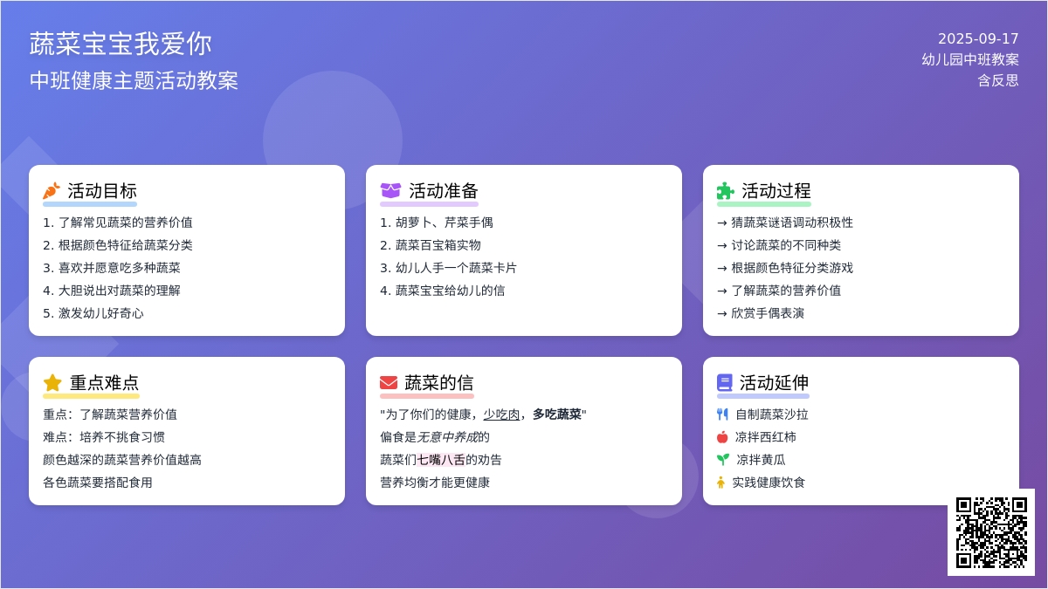Click the fork and knife icon by 自制蔬菜沙拉

coord(722,414)
